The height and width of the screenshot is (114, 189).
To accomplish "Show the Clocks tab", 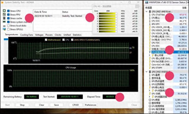I will pos(58,35).
